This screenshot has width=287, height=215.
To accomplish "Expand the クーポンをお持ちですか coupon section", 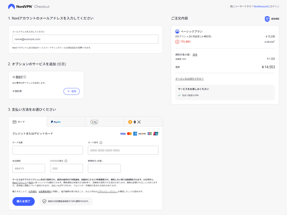I will (x=189, y=78).
